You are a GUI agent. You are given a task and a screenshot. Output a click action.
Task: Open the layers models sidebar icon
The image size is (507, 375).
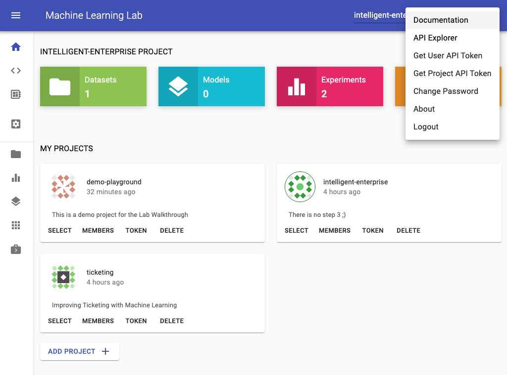click(16, 202)
